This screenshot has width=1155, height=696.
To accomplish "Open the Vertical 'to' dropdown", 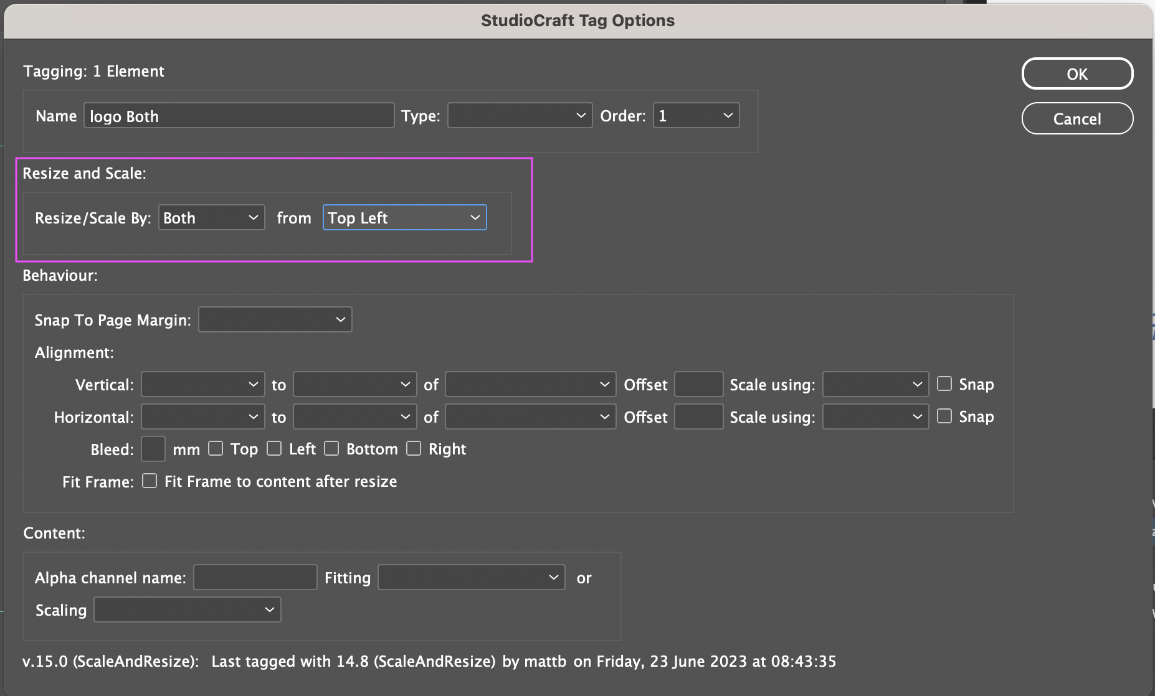I will 355,384.
